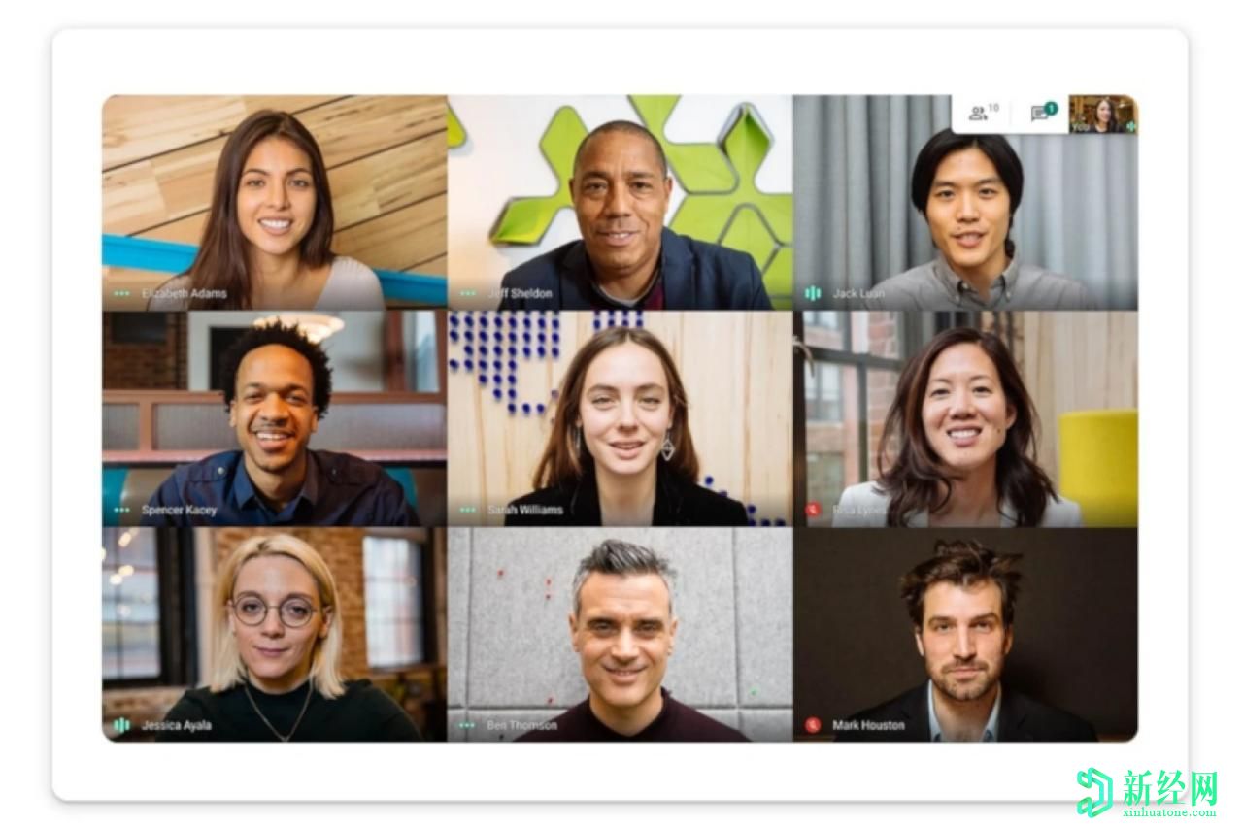The image size is (1243, 828).
Task: Open the participants list icon
Action: (978, 114)
